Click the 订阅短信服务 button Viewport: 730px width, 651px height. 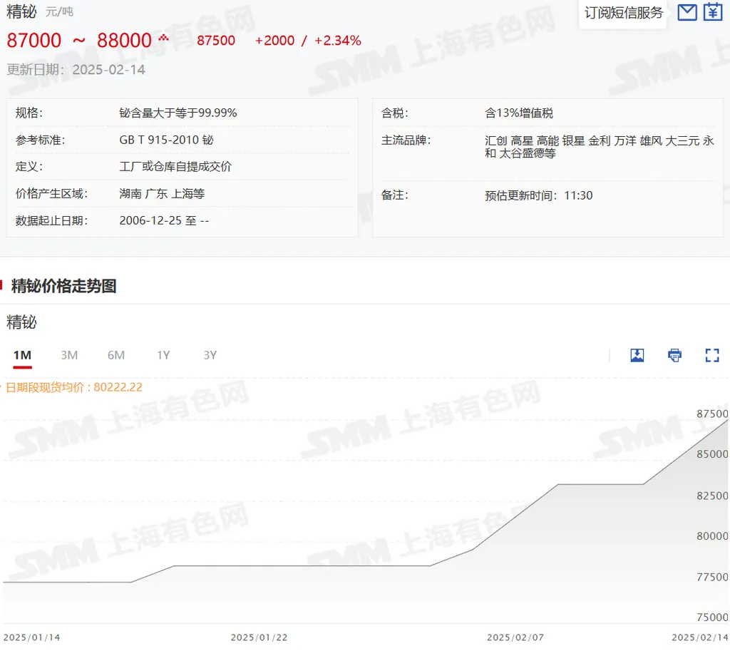[x=622, y=12]
